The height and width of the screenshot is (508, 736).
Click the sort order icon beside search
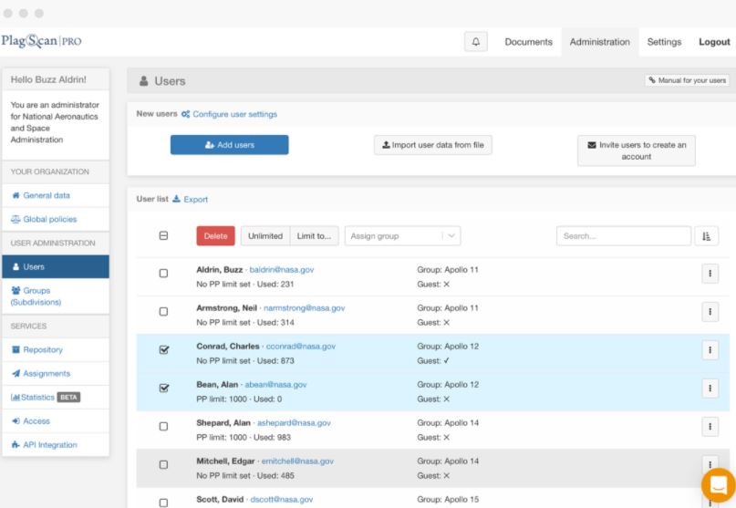(x=706, y=236)
